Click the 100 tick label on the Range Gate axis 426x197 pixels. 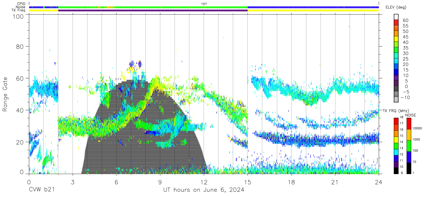pos(19,16)
